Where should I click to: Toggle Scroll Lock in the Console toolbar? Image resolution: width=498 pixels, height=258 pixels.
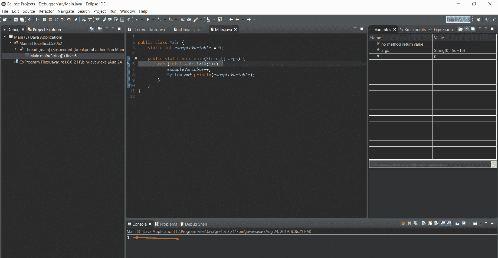pos(430,223)
